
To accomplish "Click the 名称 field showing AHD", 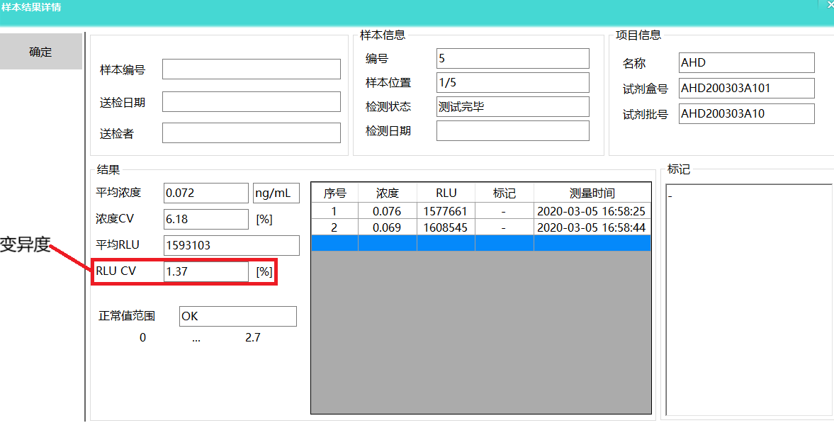I will [x=746, y=63].
